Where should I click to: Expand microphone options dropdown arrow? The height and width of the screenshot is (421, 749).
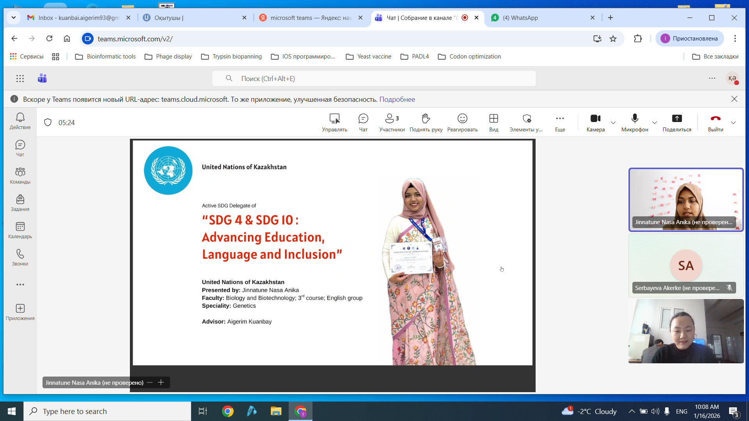[655, 123]
